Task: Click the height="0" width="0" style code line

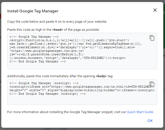Action: (82, 90)
